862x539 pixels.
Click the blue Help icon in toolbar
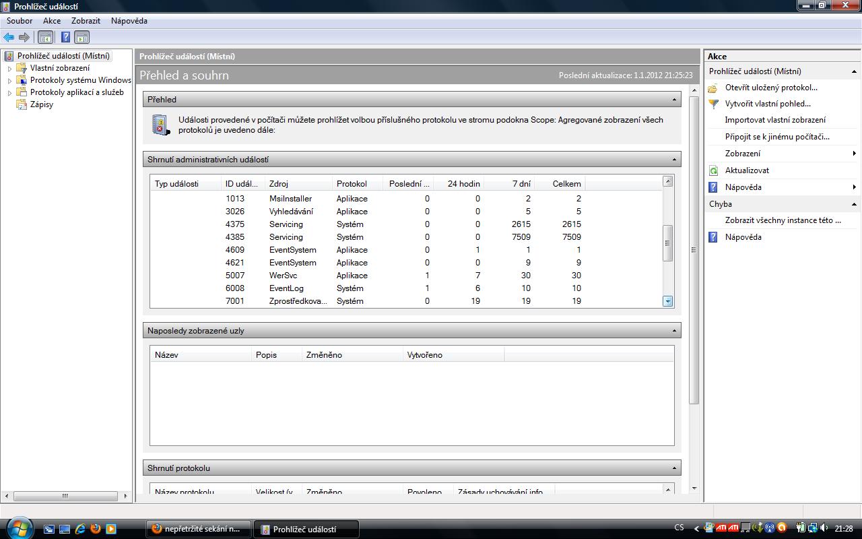65,38
